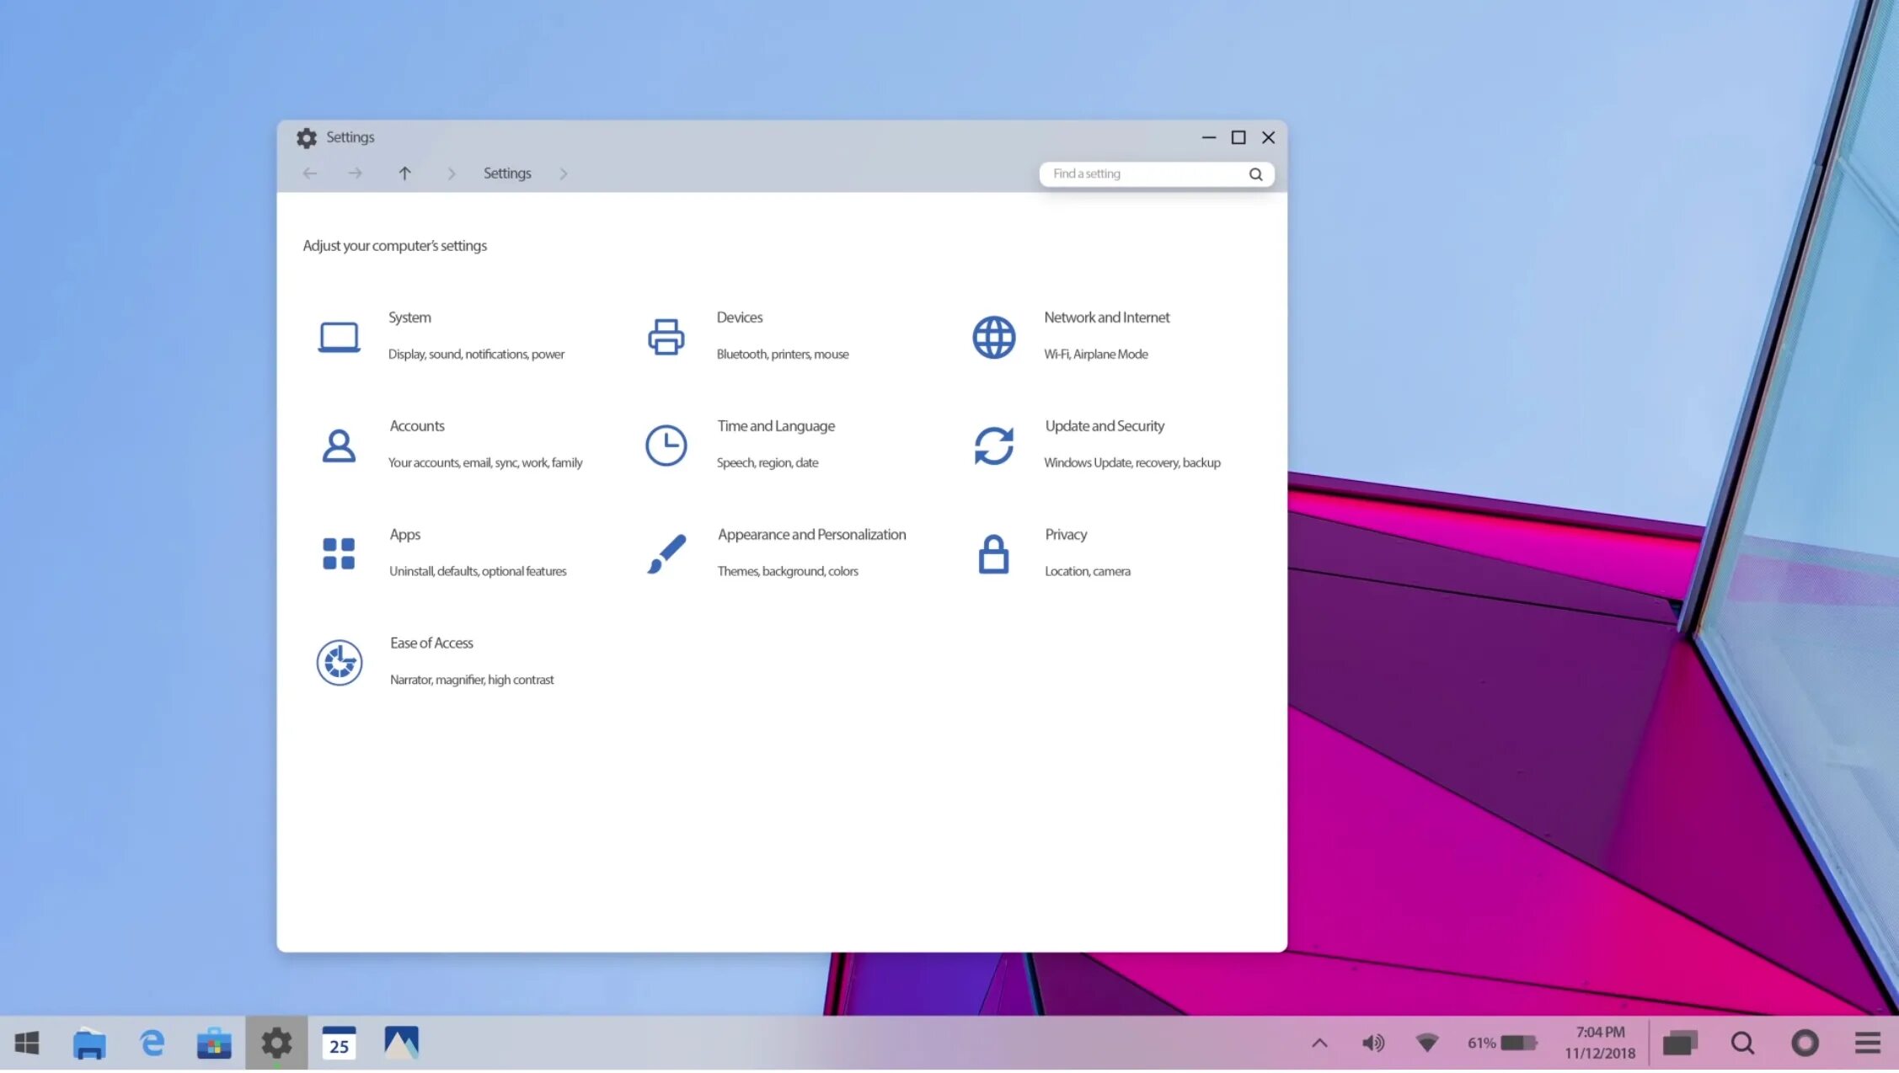Click the taskbar Wi-Fi signal icon
1899x1073 pixels.
(1427, 1043)
